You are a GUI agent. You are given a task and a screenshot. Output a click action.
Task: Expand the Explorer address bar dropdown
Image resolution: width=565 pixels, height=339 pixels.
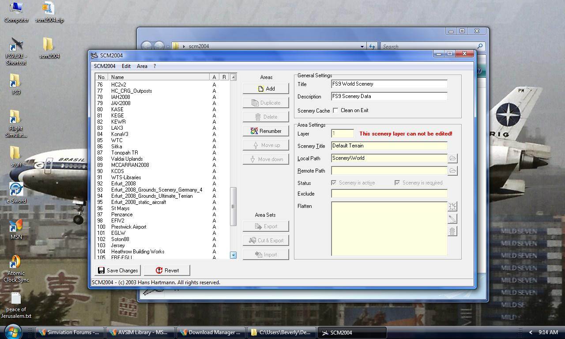click(362, 46)
